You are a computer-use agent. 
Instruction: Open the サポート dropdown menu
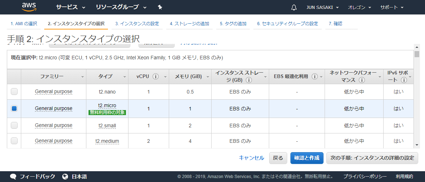(x=392, y=7)
